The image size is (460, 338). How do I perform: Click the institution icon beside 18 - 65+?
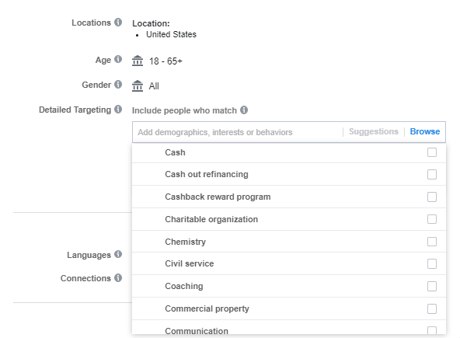138,61
